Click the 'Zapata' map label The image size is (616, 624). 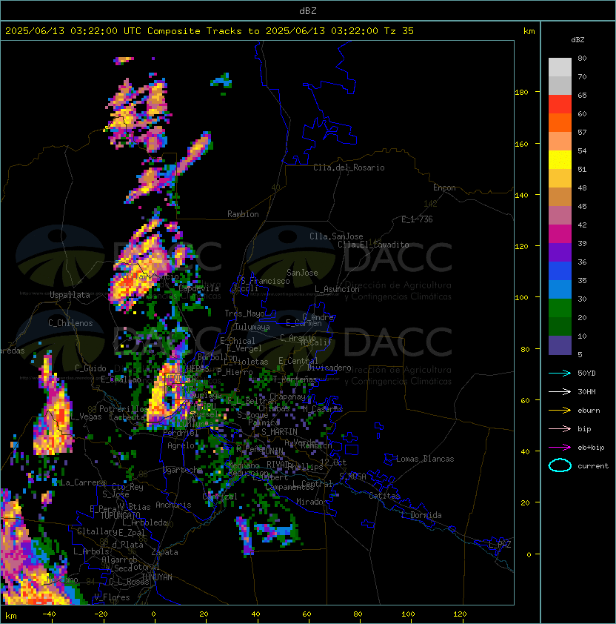tap(164, 552)
